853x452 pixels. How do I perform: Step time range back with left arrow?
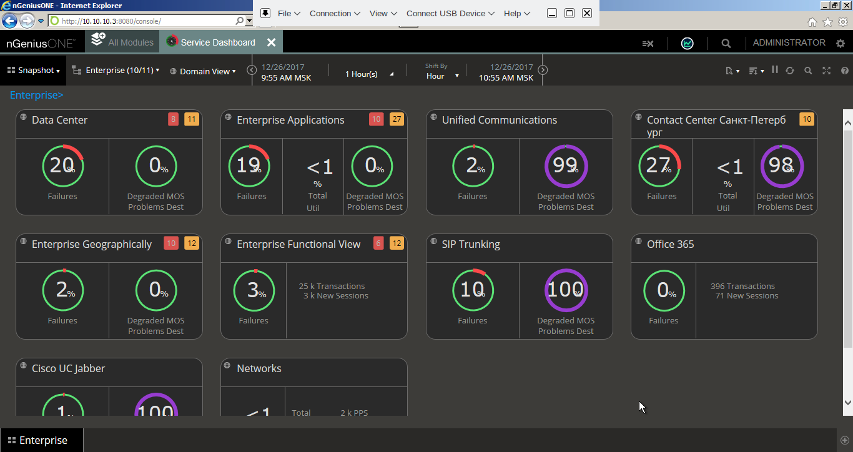tap(252, 70)
